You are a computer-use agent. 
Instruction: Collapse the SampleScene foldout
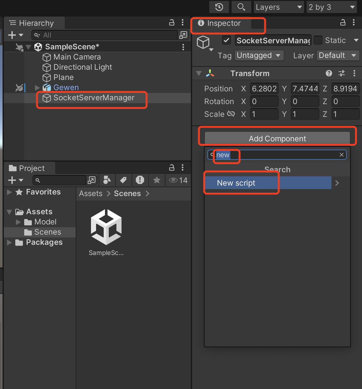28,47
